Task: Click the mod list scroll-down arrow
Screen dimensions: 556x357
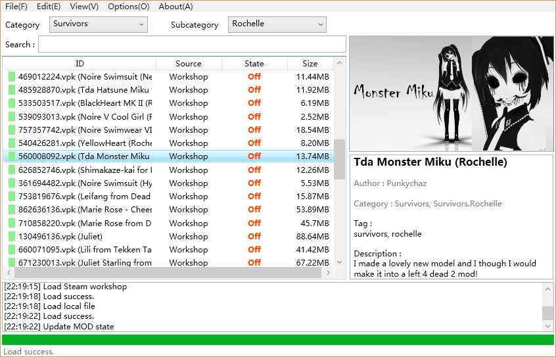Action: 339,262
